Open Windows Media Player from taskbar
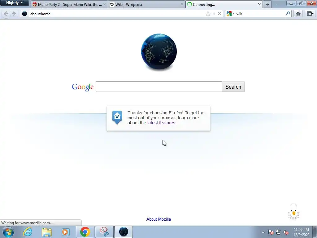317x238 pixels. tap(65, 232)
